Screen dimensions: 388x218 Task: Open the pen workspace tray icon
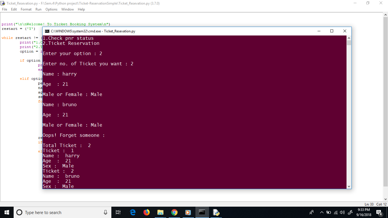(x=350, y=212)
